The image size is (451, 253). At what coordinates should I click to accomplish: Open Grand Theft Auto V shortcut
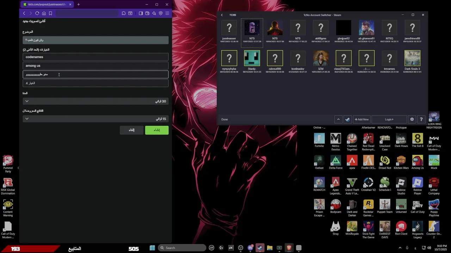[x=352, y=186]
